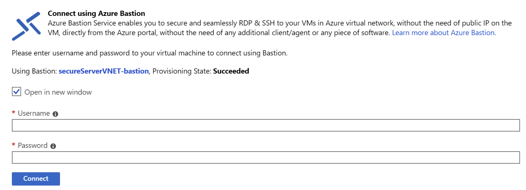The width and height of the screenshot is (526, 190).
Task: Click the "Open in new window" label text
Action: coord(58,92)
